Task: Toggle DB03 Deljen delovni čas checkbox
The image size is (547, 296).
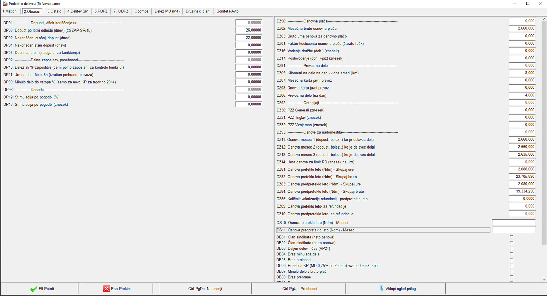Action: (511, 248)
